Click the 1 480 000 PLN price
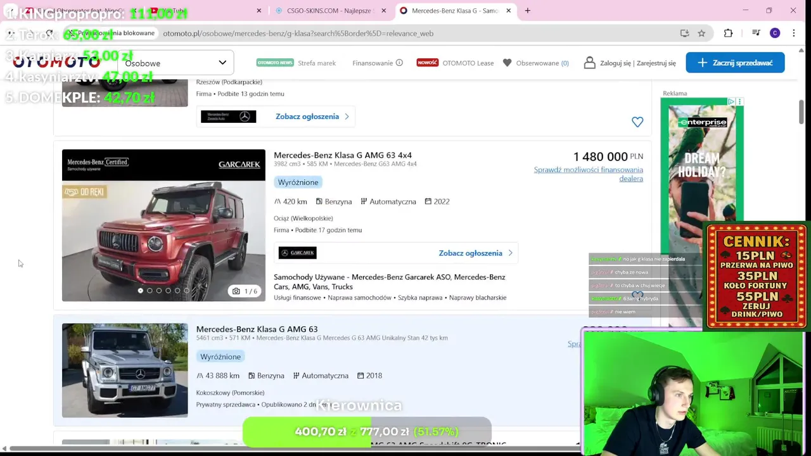 click(x=608, y=156)
